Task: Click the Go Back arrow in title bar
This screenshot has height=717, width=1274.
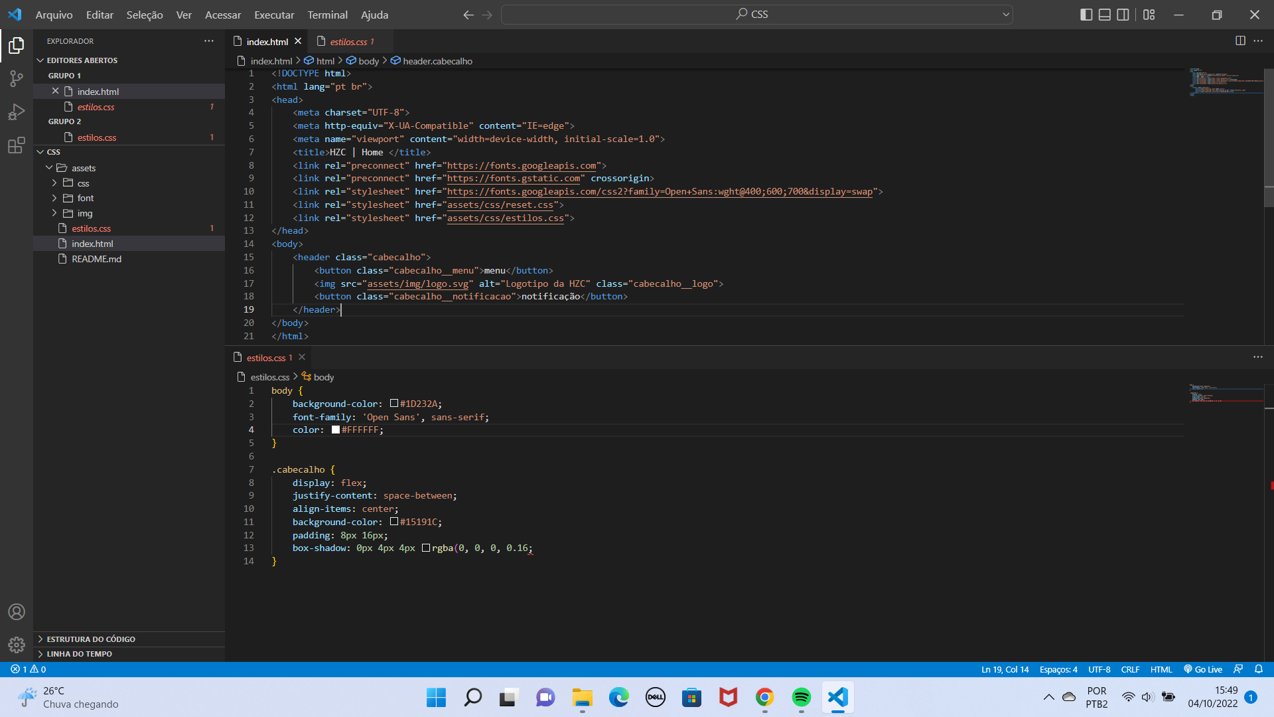Action: (x=468, y=15)
